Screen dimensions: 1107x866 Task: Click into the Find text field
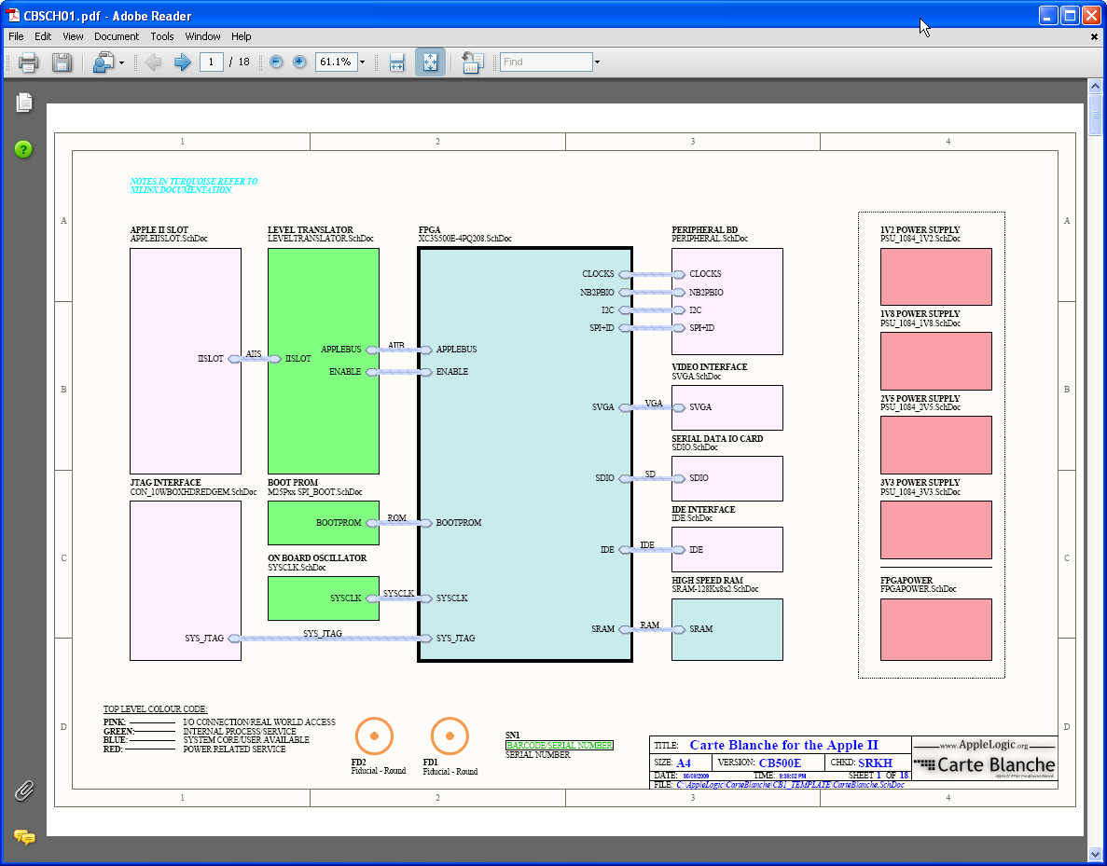click(547, 62)
